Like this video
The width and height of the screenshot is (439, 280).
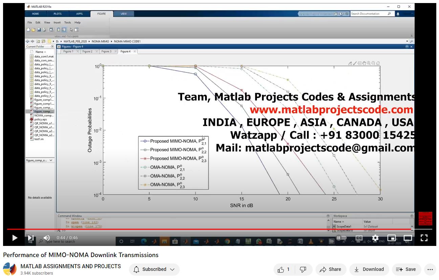(284, 269)
